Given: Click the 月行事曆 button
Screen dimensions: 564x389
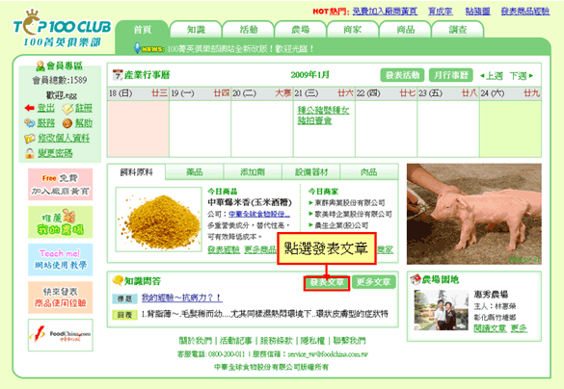Looking at the screenshot, I should (x=450, y=75).
